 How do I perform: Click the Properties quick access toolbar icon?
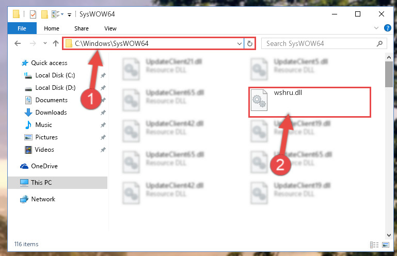(x=33, y=14)
